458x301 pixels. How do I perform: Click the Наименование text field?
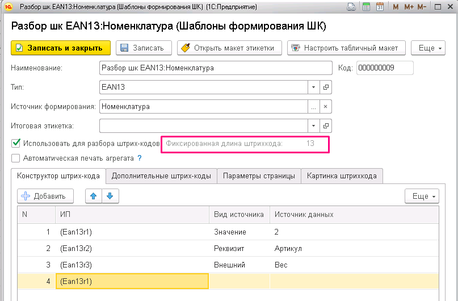pos(215,68)
